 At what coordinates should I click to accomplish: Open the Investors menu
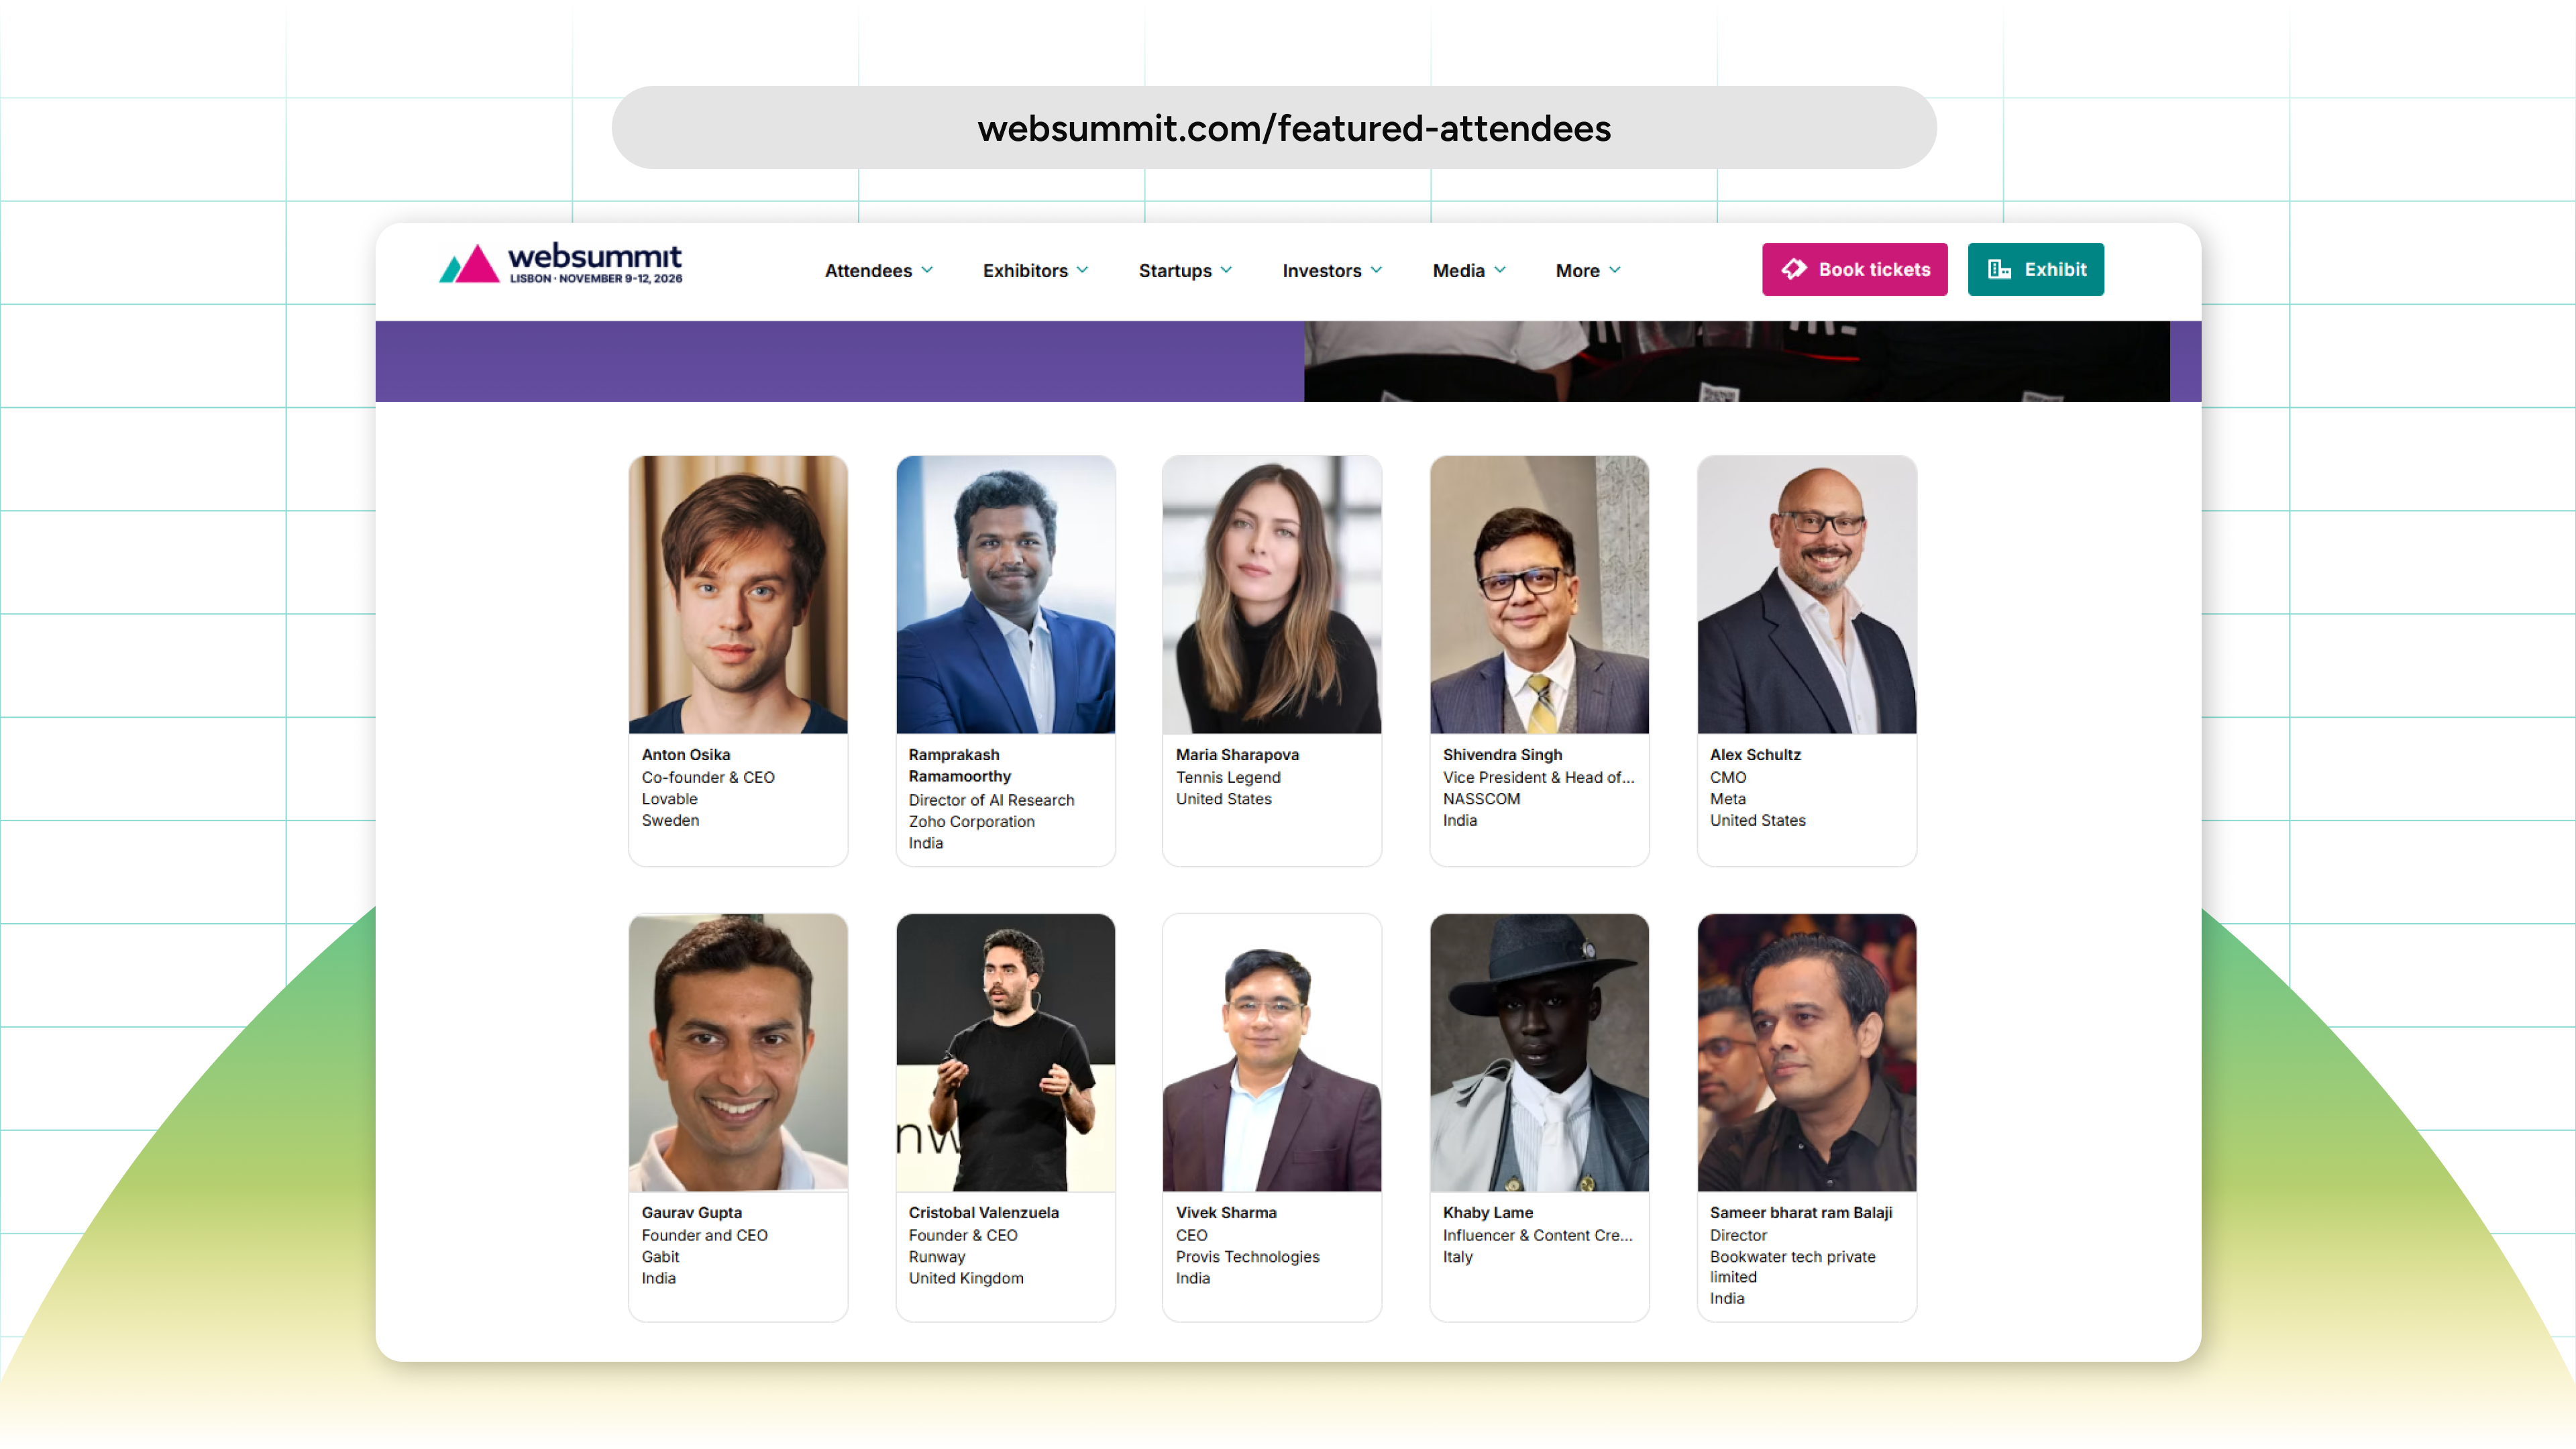[x=1332, y=270]
